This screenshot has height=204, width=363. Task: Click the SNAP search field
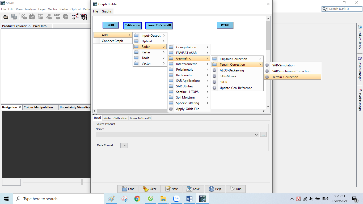click(345, 9)
